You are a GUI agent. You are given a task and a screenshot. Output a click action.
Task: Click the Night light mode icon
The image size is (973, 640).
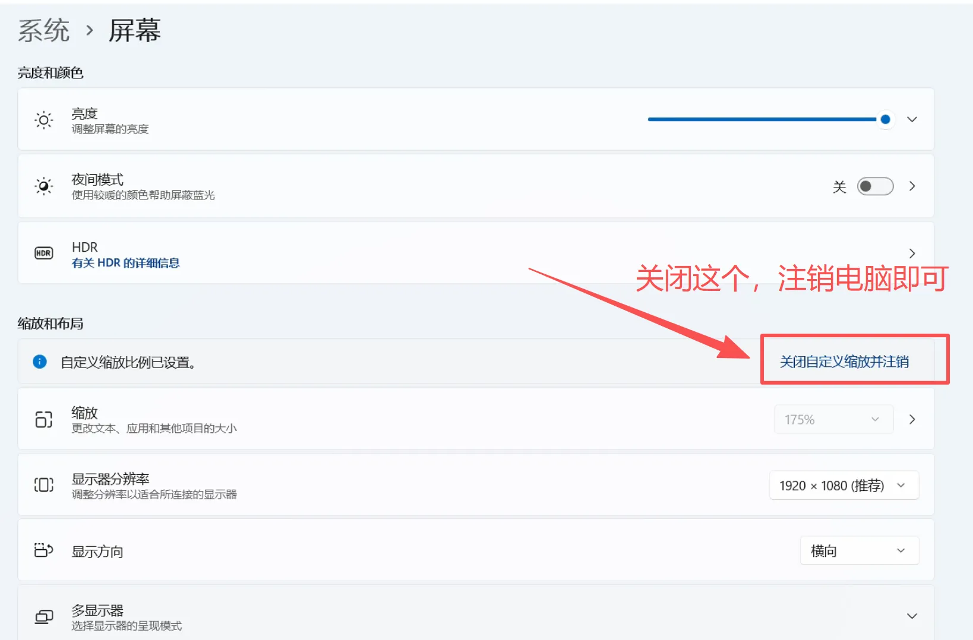coord(43,186)
